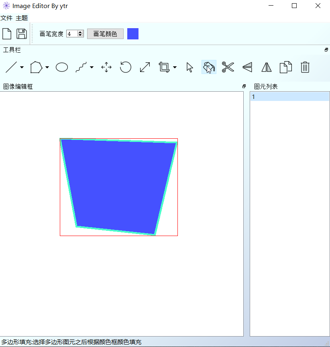Increase pen width with up arrow
Screen dimensions: 330x347
(80, 32)
